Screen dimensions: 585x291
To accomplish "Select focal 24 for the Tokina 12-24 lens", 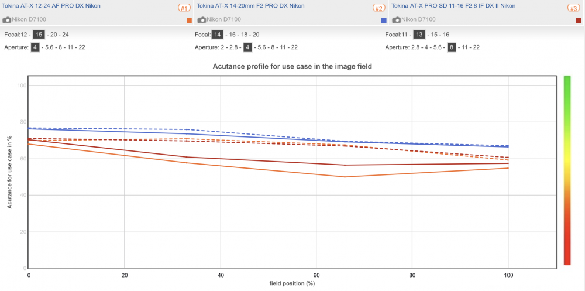I will click(65, 35).
